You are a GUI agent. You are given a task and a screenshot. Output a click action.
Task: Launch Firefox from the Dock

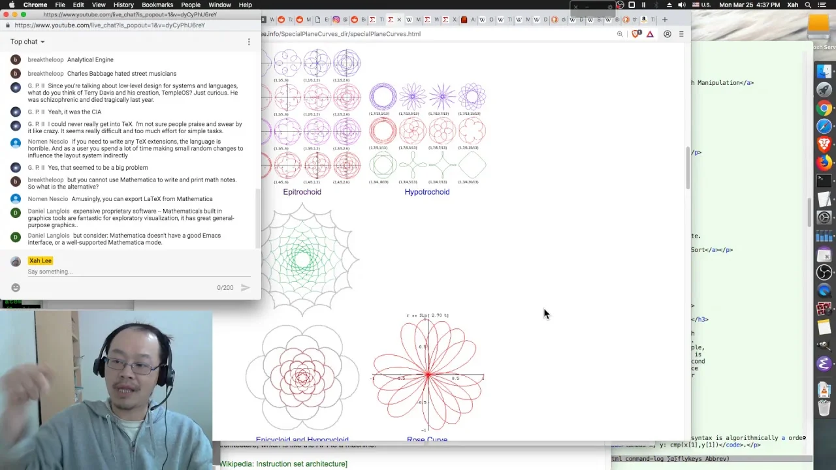coord(824,163)
